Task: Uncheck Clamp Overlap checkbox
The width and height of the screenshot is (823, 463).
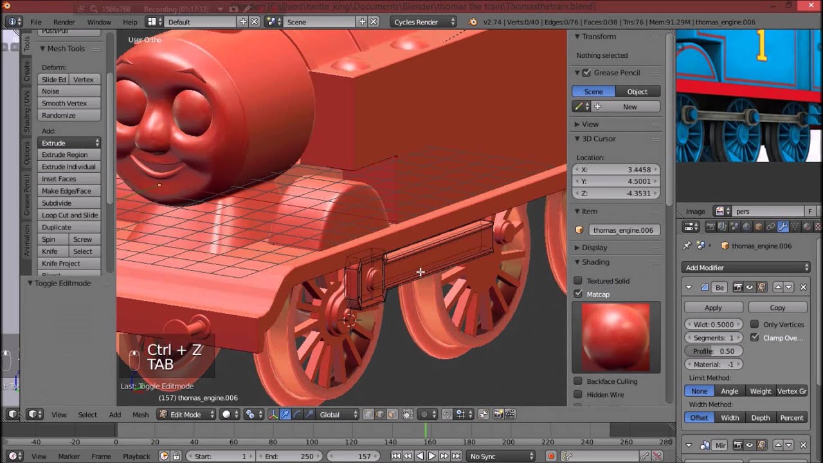Action: [755, 338]
